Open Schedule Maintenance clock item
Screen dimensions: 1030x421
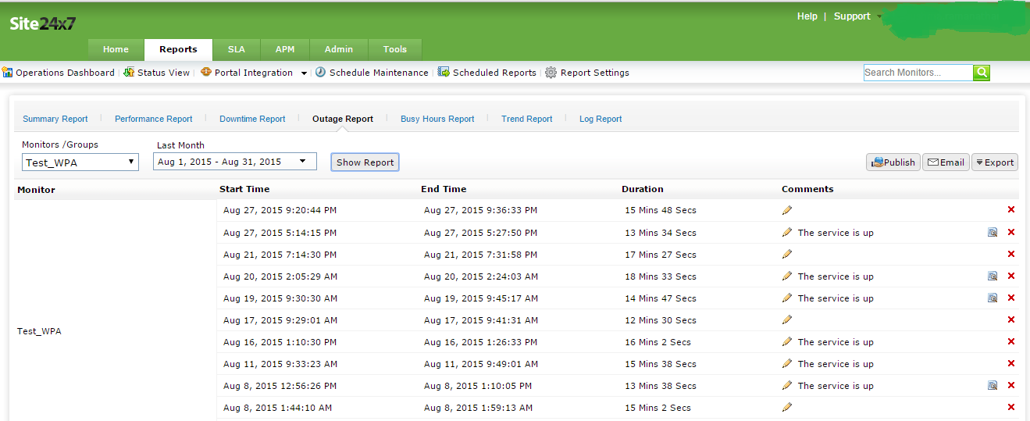click(372, 73)
